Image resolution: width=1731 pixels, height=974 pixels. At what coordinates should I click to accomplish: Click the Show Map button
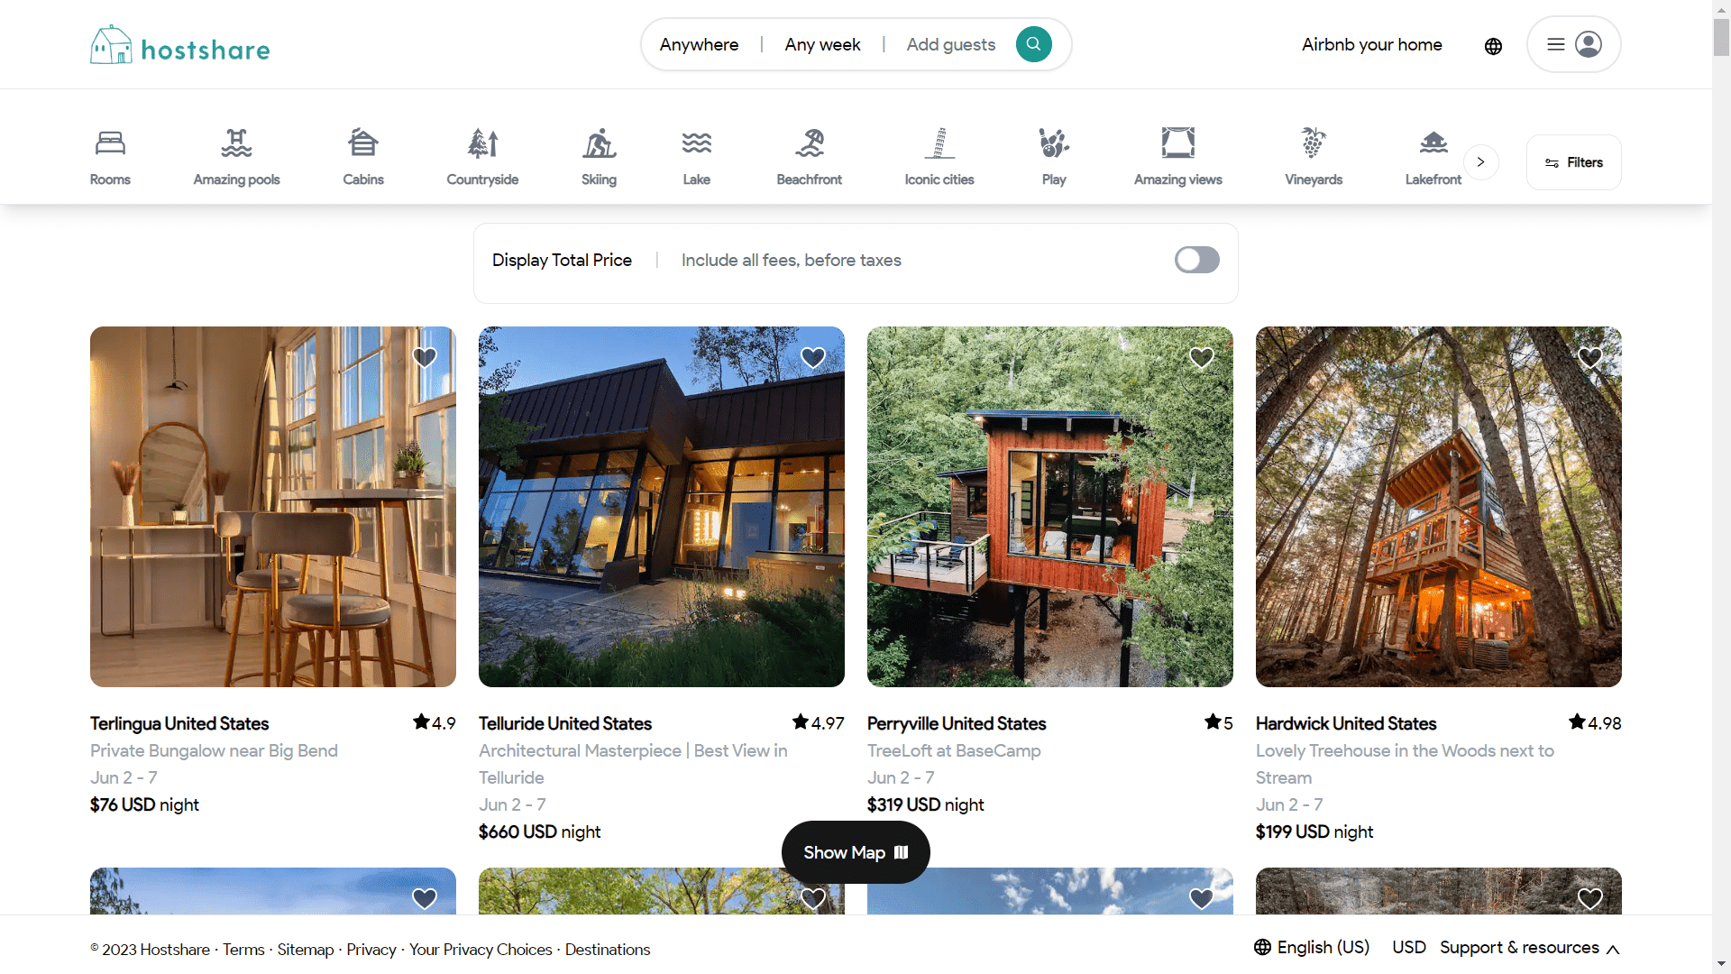pyautogui.click(x=855, y=851)
